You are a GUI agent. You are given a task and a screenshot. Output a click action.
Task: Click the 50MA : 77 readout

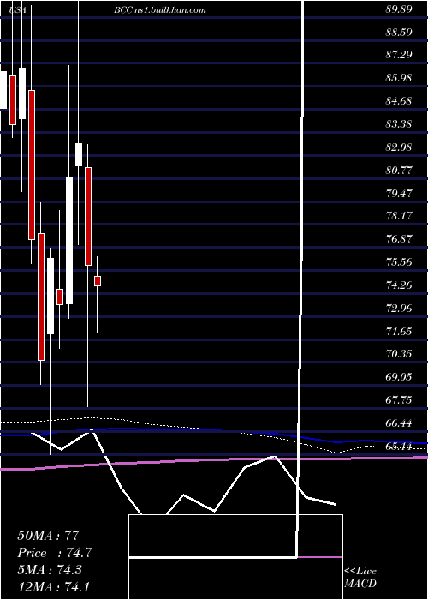coord(49,535)
